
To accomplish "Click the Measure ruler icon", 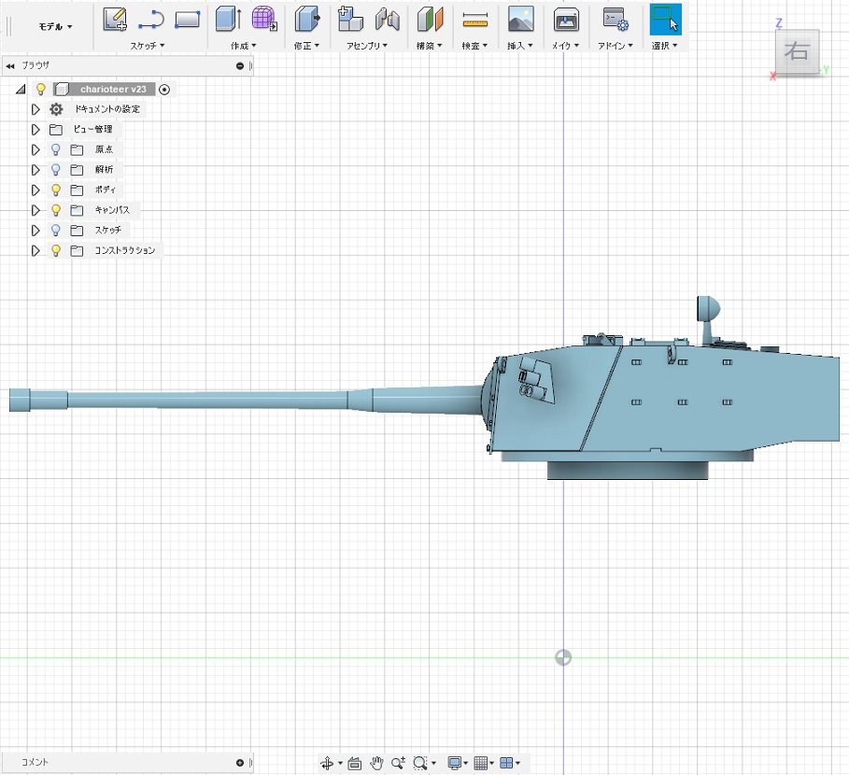I will 475,19.
